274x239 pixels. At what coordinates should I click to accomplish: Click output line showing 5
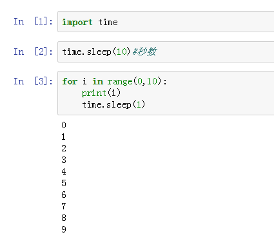coord(64,183)
